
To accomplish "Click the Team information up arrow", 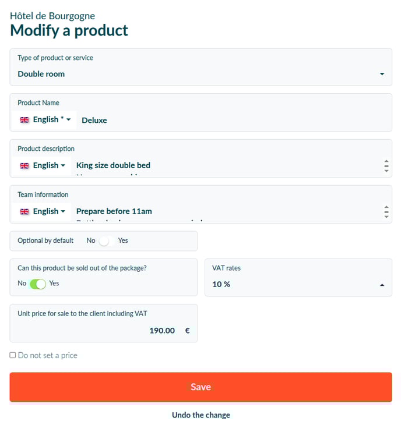I will tap(386, 207).
